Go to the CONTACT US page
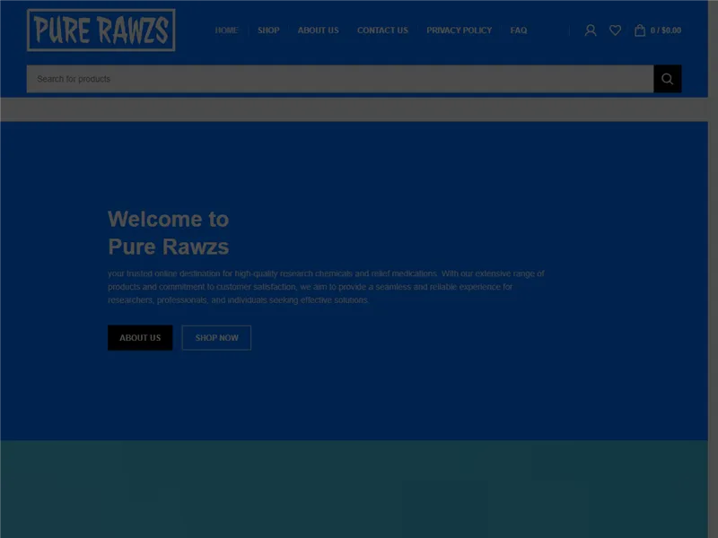The width and height of the screenshot is (718, 538). (x=382, y=30)
